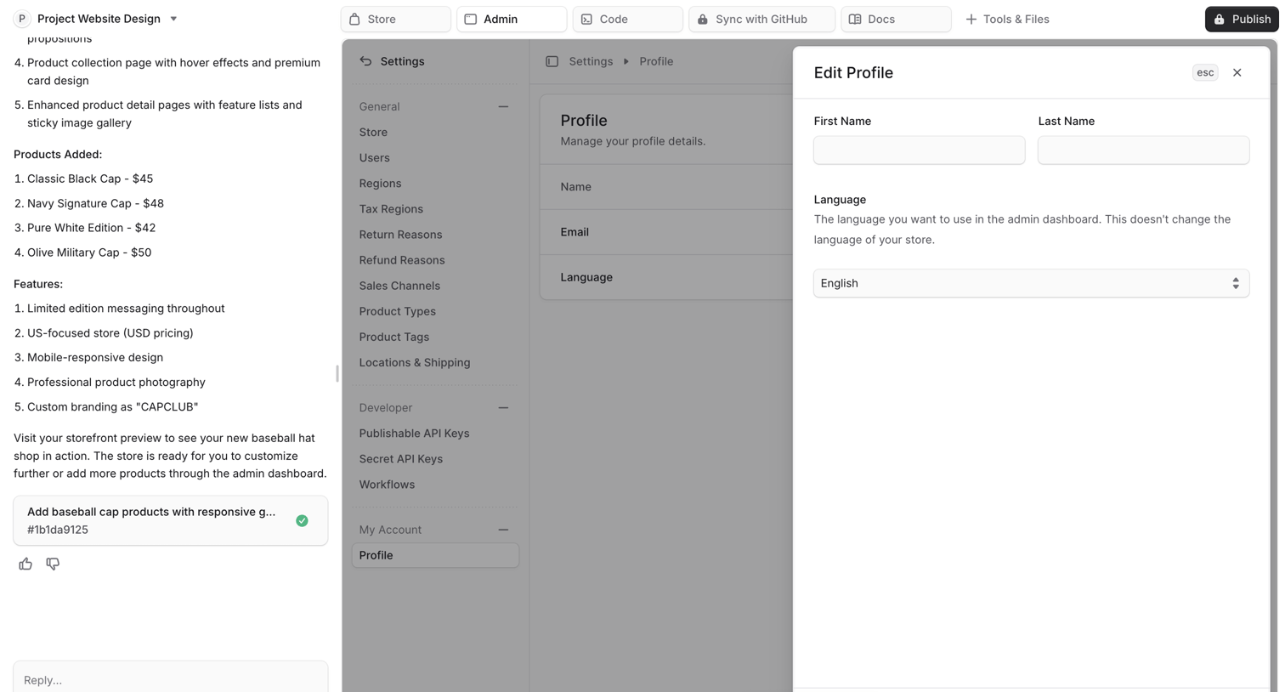Screen dimensions: 1285x692
Task: Open Store settings in sidebar
Action: (373, 132)
